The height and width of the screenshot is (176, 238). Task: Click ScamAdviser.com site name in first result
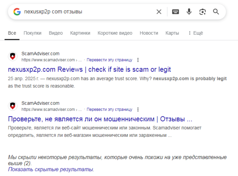pyautogui.click(x=40, y=54)
